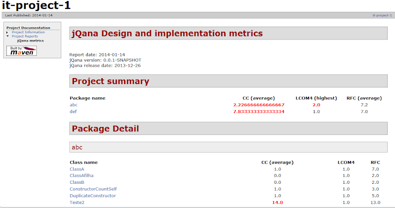
Task: Open the DuplicateConstructor class link
Action: tap(93, 196)
